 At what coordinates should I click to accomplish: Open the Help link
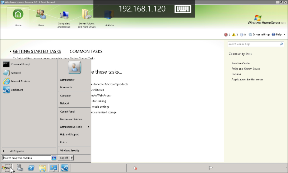[277, 34]
